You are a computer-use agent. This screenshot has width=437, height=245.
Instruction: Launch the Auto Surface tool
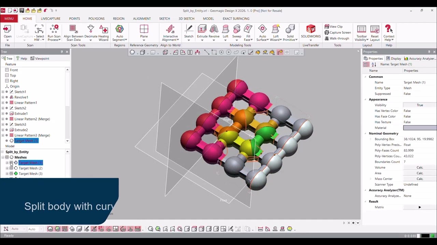pyautogui.click(x=262, y=33)
